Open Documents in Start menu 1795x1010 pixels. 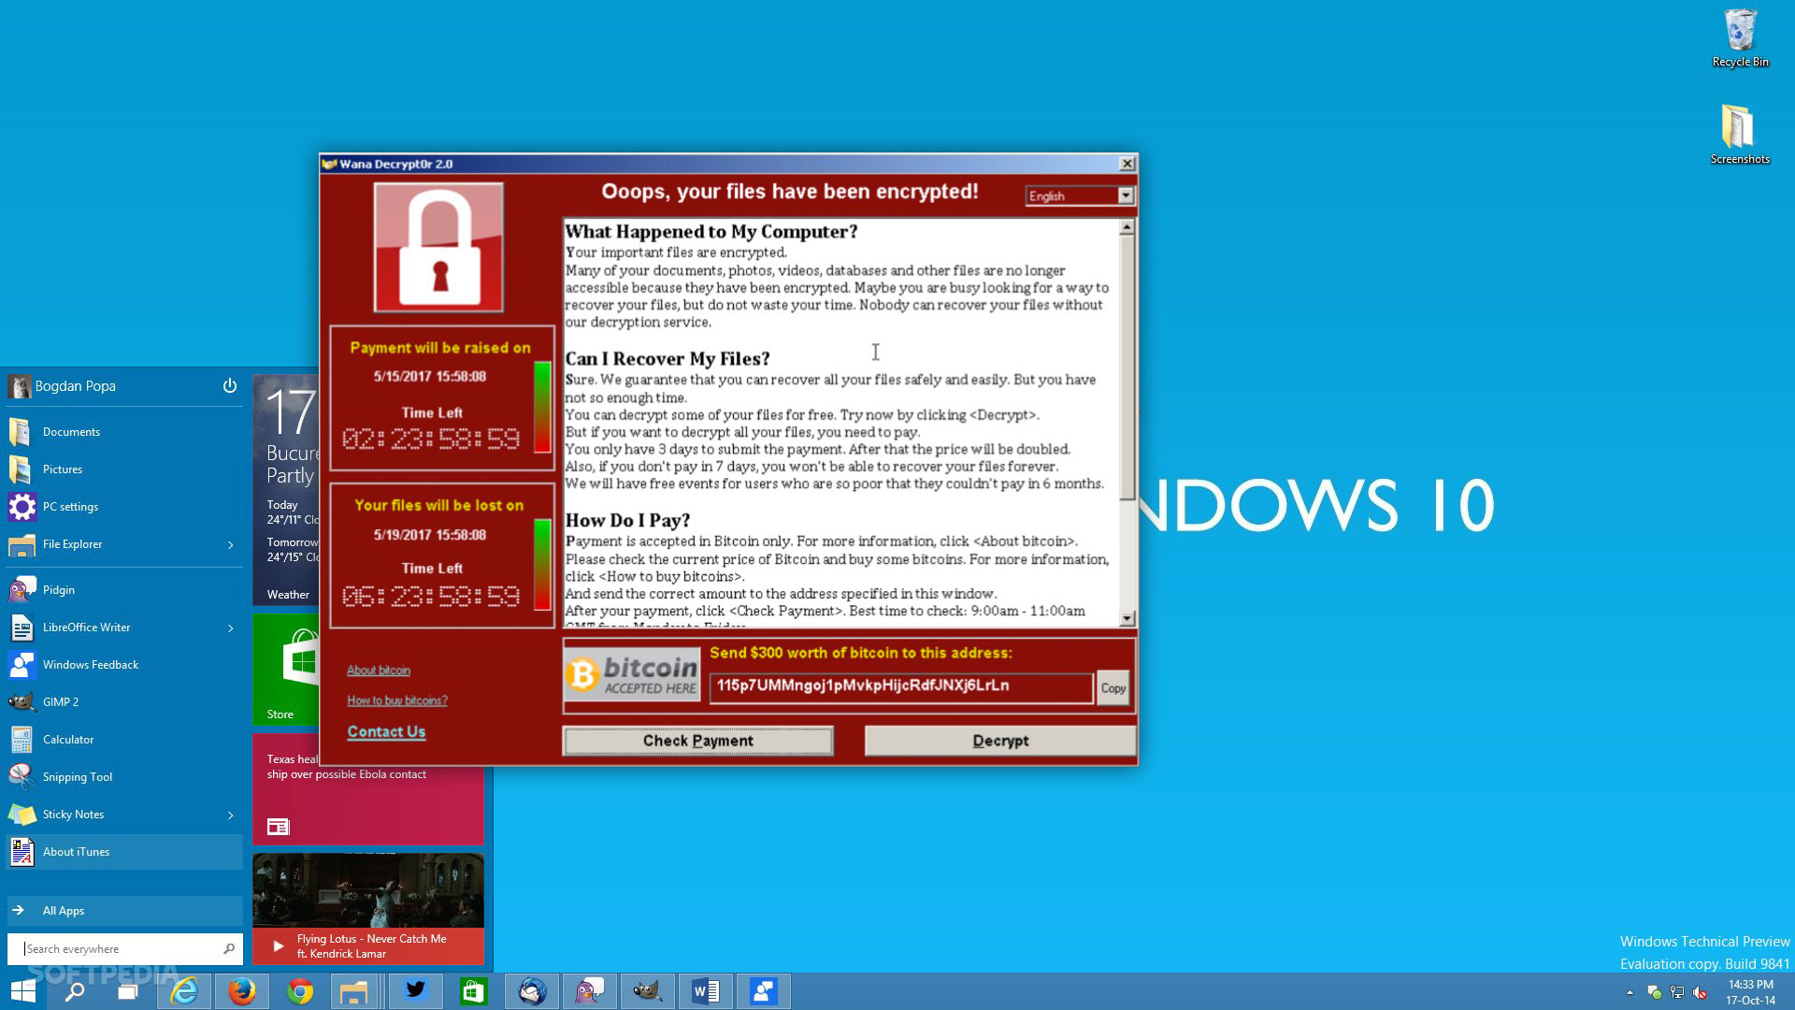click(124, 431)
